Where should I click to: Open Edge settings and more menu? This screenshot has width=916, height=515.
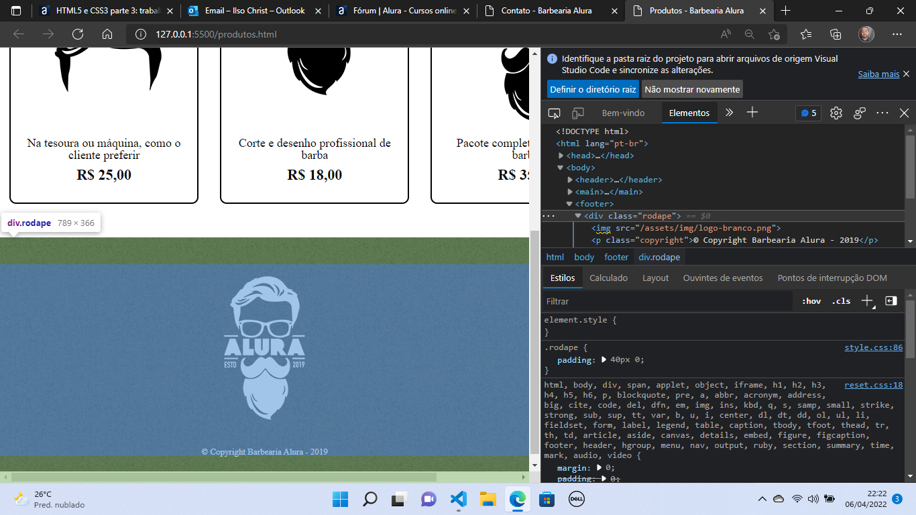click(897, 34)
